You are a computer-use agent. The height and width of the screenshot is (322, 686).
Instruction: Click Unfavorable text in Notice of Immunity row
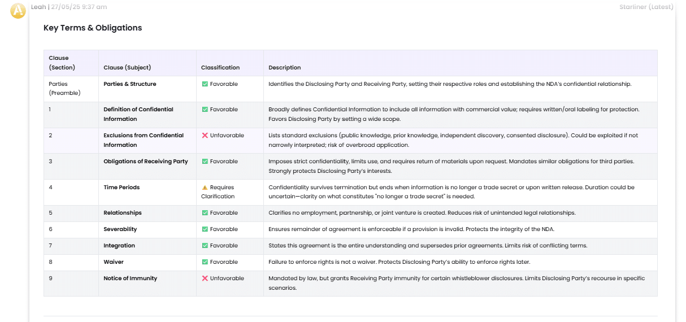coord(227,279)
